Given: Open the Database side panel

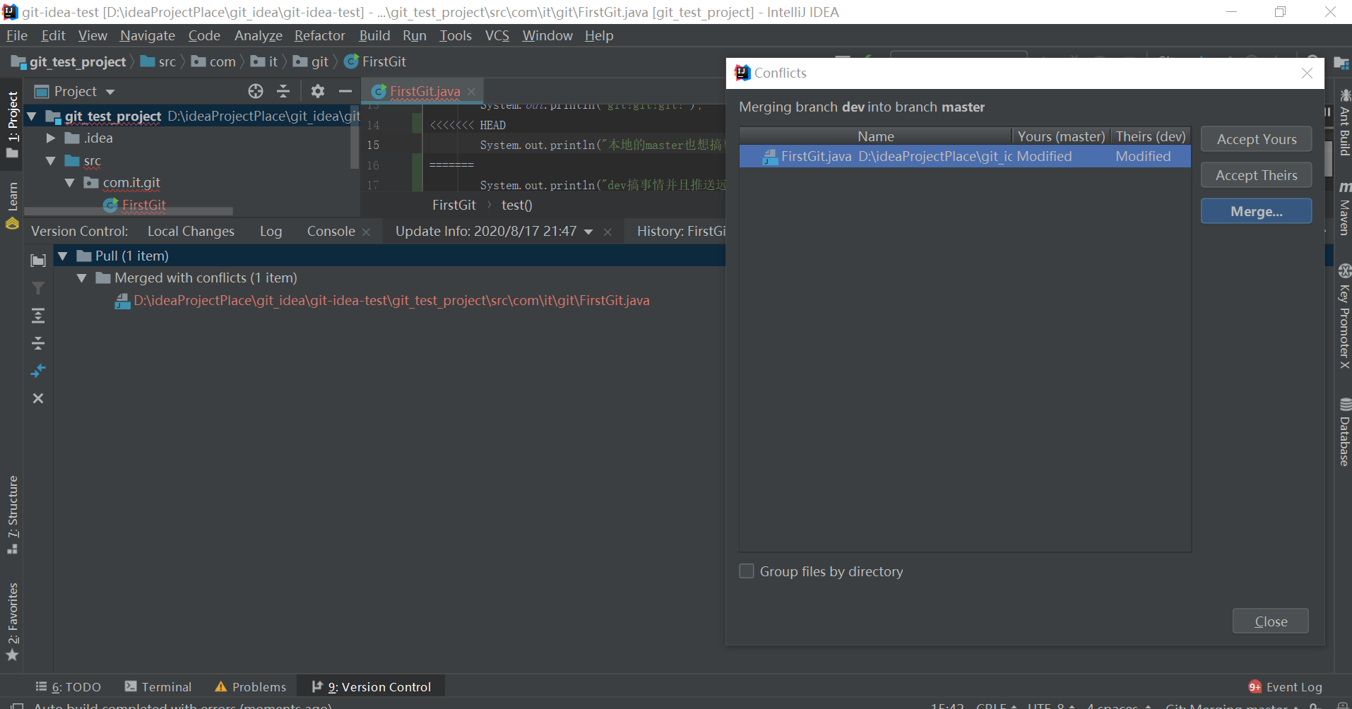Looking at the screenshot, I should click(x=1344, y=431).
